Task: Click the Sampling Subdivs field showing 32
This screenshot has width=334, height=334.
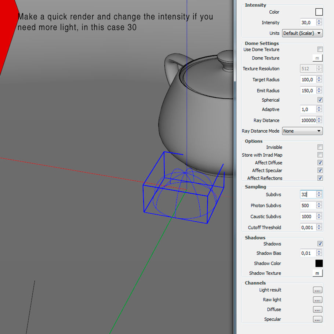Action: (x=308, y=194)
